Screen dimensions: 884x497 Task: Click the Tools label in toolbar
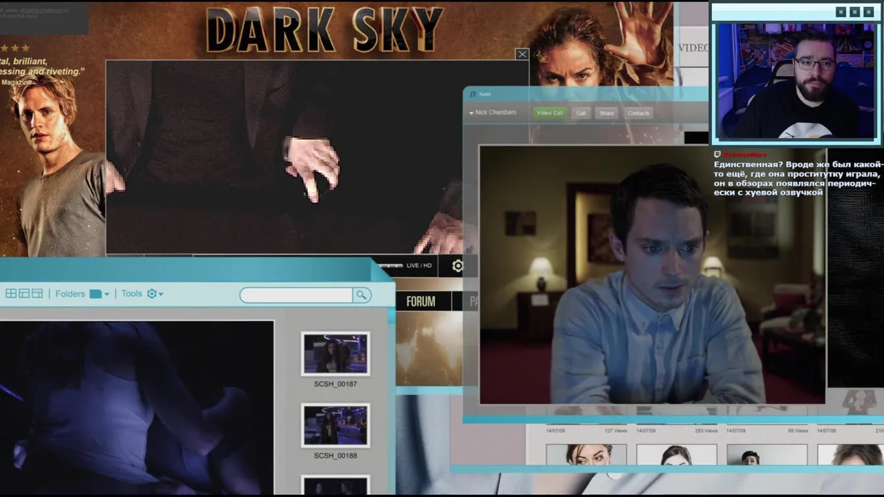(x=132, y=294)
